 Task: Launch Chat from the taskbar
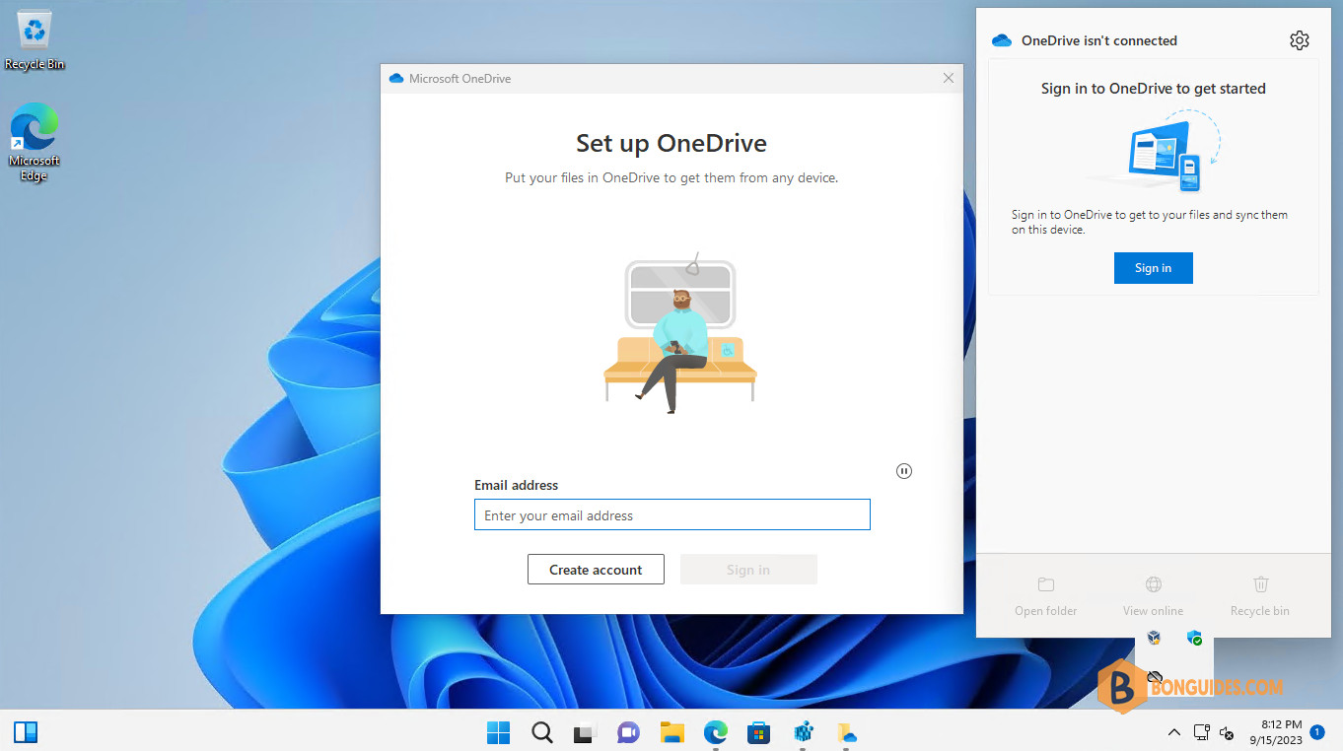(x=628, y=732)
